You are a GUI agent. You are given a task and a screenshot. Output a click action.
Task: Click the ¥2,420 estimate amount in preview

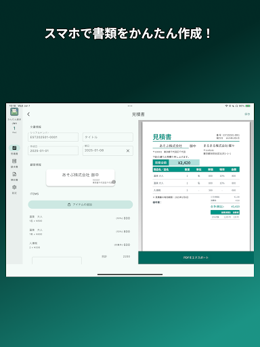click(x=184, y=163)
